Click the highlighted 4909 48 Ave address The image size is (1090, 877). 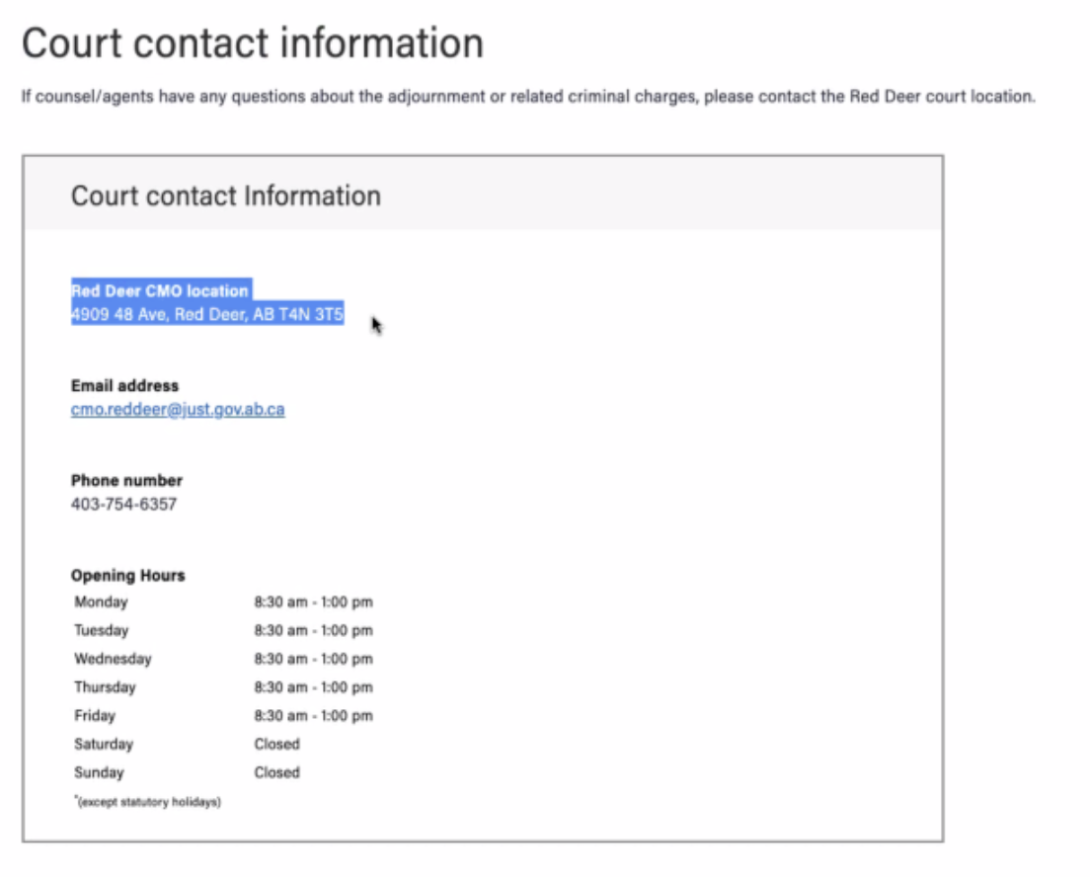(x=206, y=316)
